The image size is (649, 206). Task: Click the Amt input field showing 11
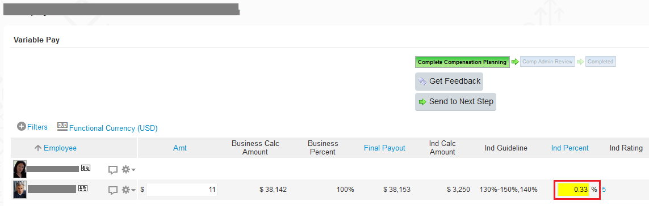click(182, 190)
